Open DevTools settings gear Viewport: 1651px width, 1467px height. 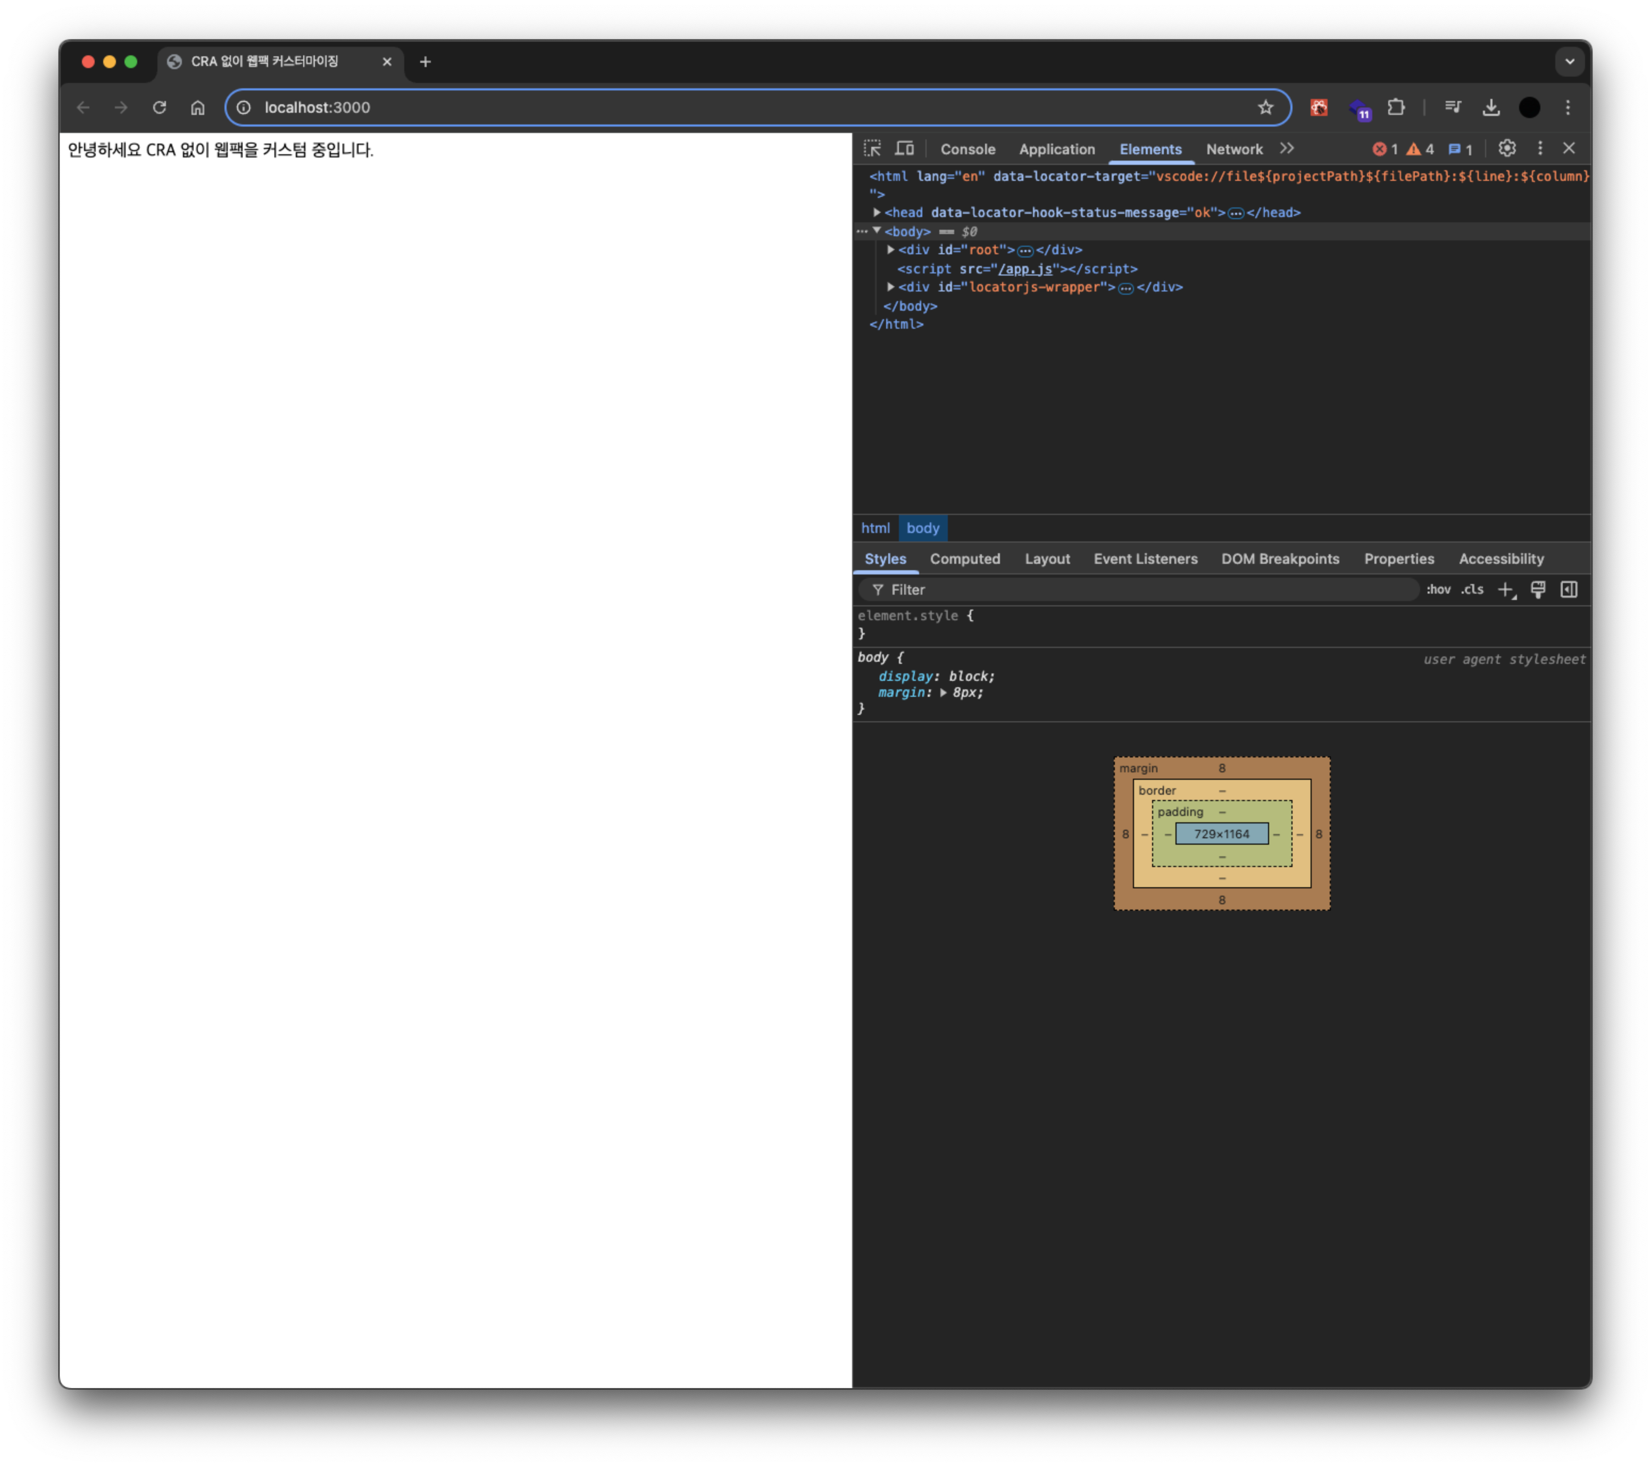pos(1506,148)
